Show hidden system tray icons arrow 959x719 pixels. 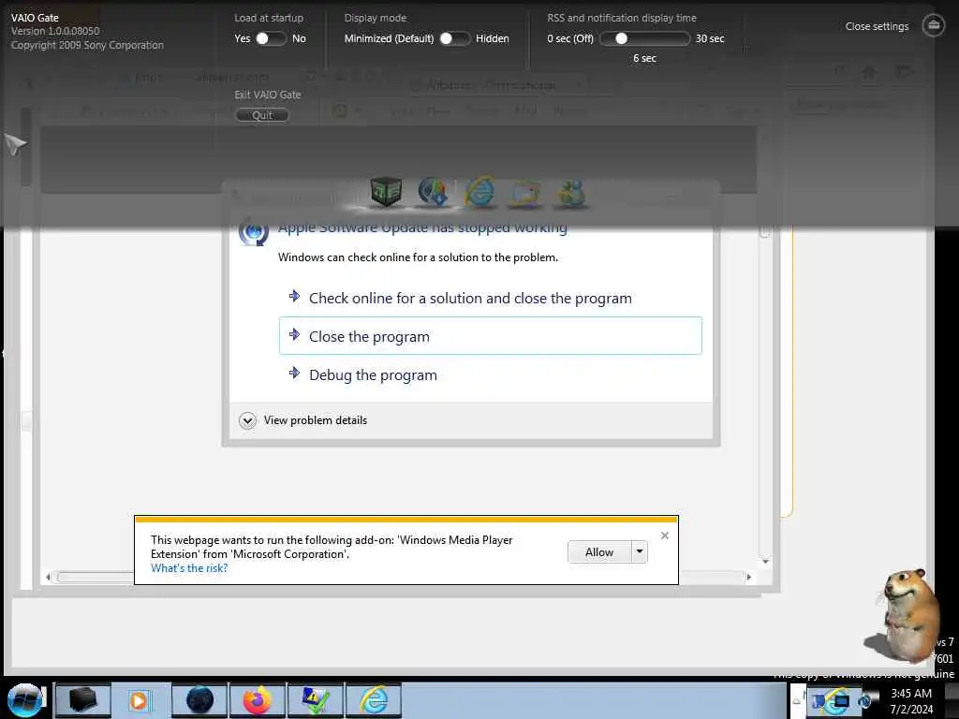click(x=797, y=700)
